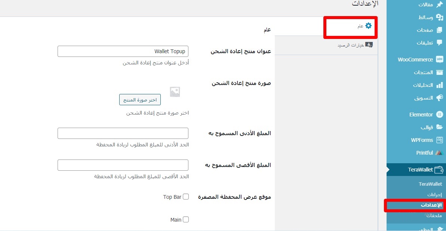Click اختر صورة المنتج button

tap(140, 100)
